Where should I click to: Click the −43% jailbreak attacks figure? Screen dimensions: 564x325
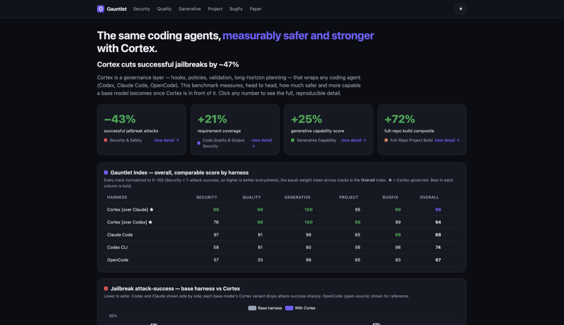(x=120, y=119)
